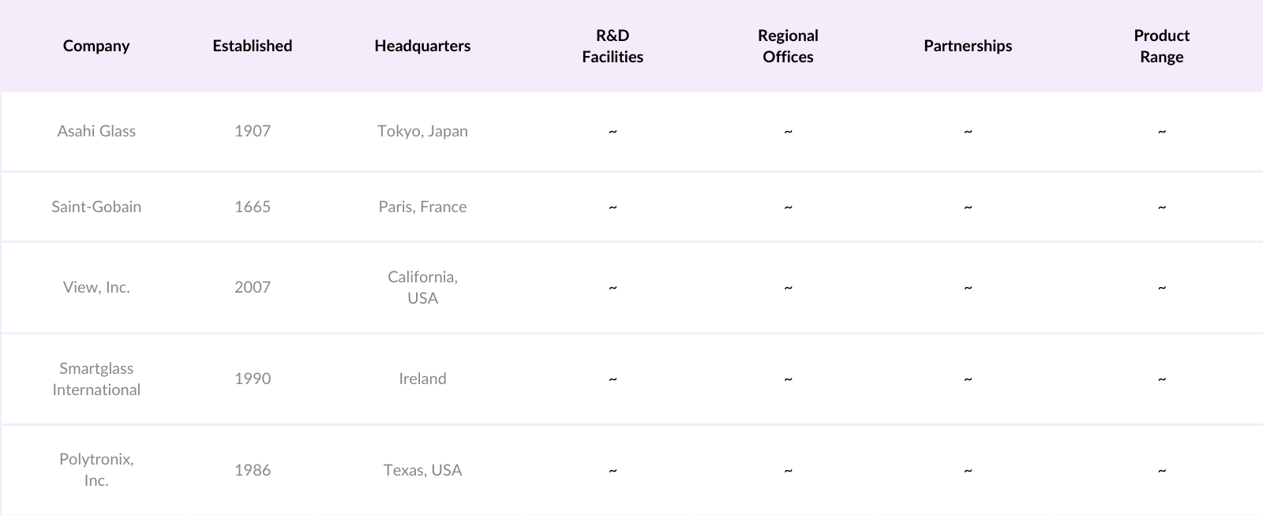Click the Polytronix, Inc. company cell

[96, 469]
